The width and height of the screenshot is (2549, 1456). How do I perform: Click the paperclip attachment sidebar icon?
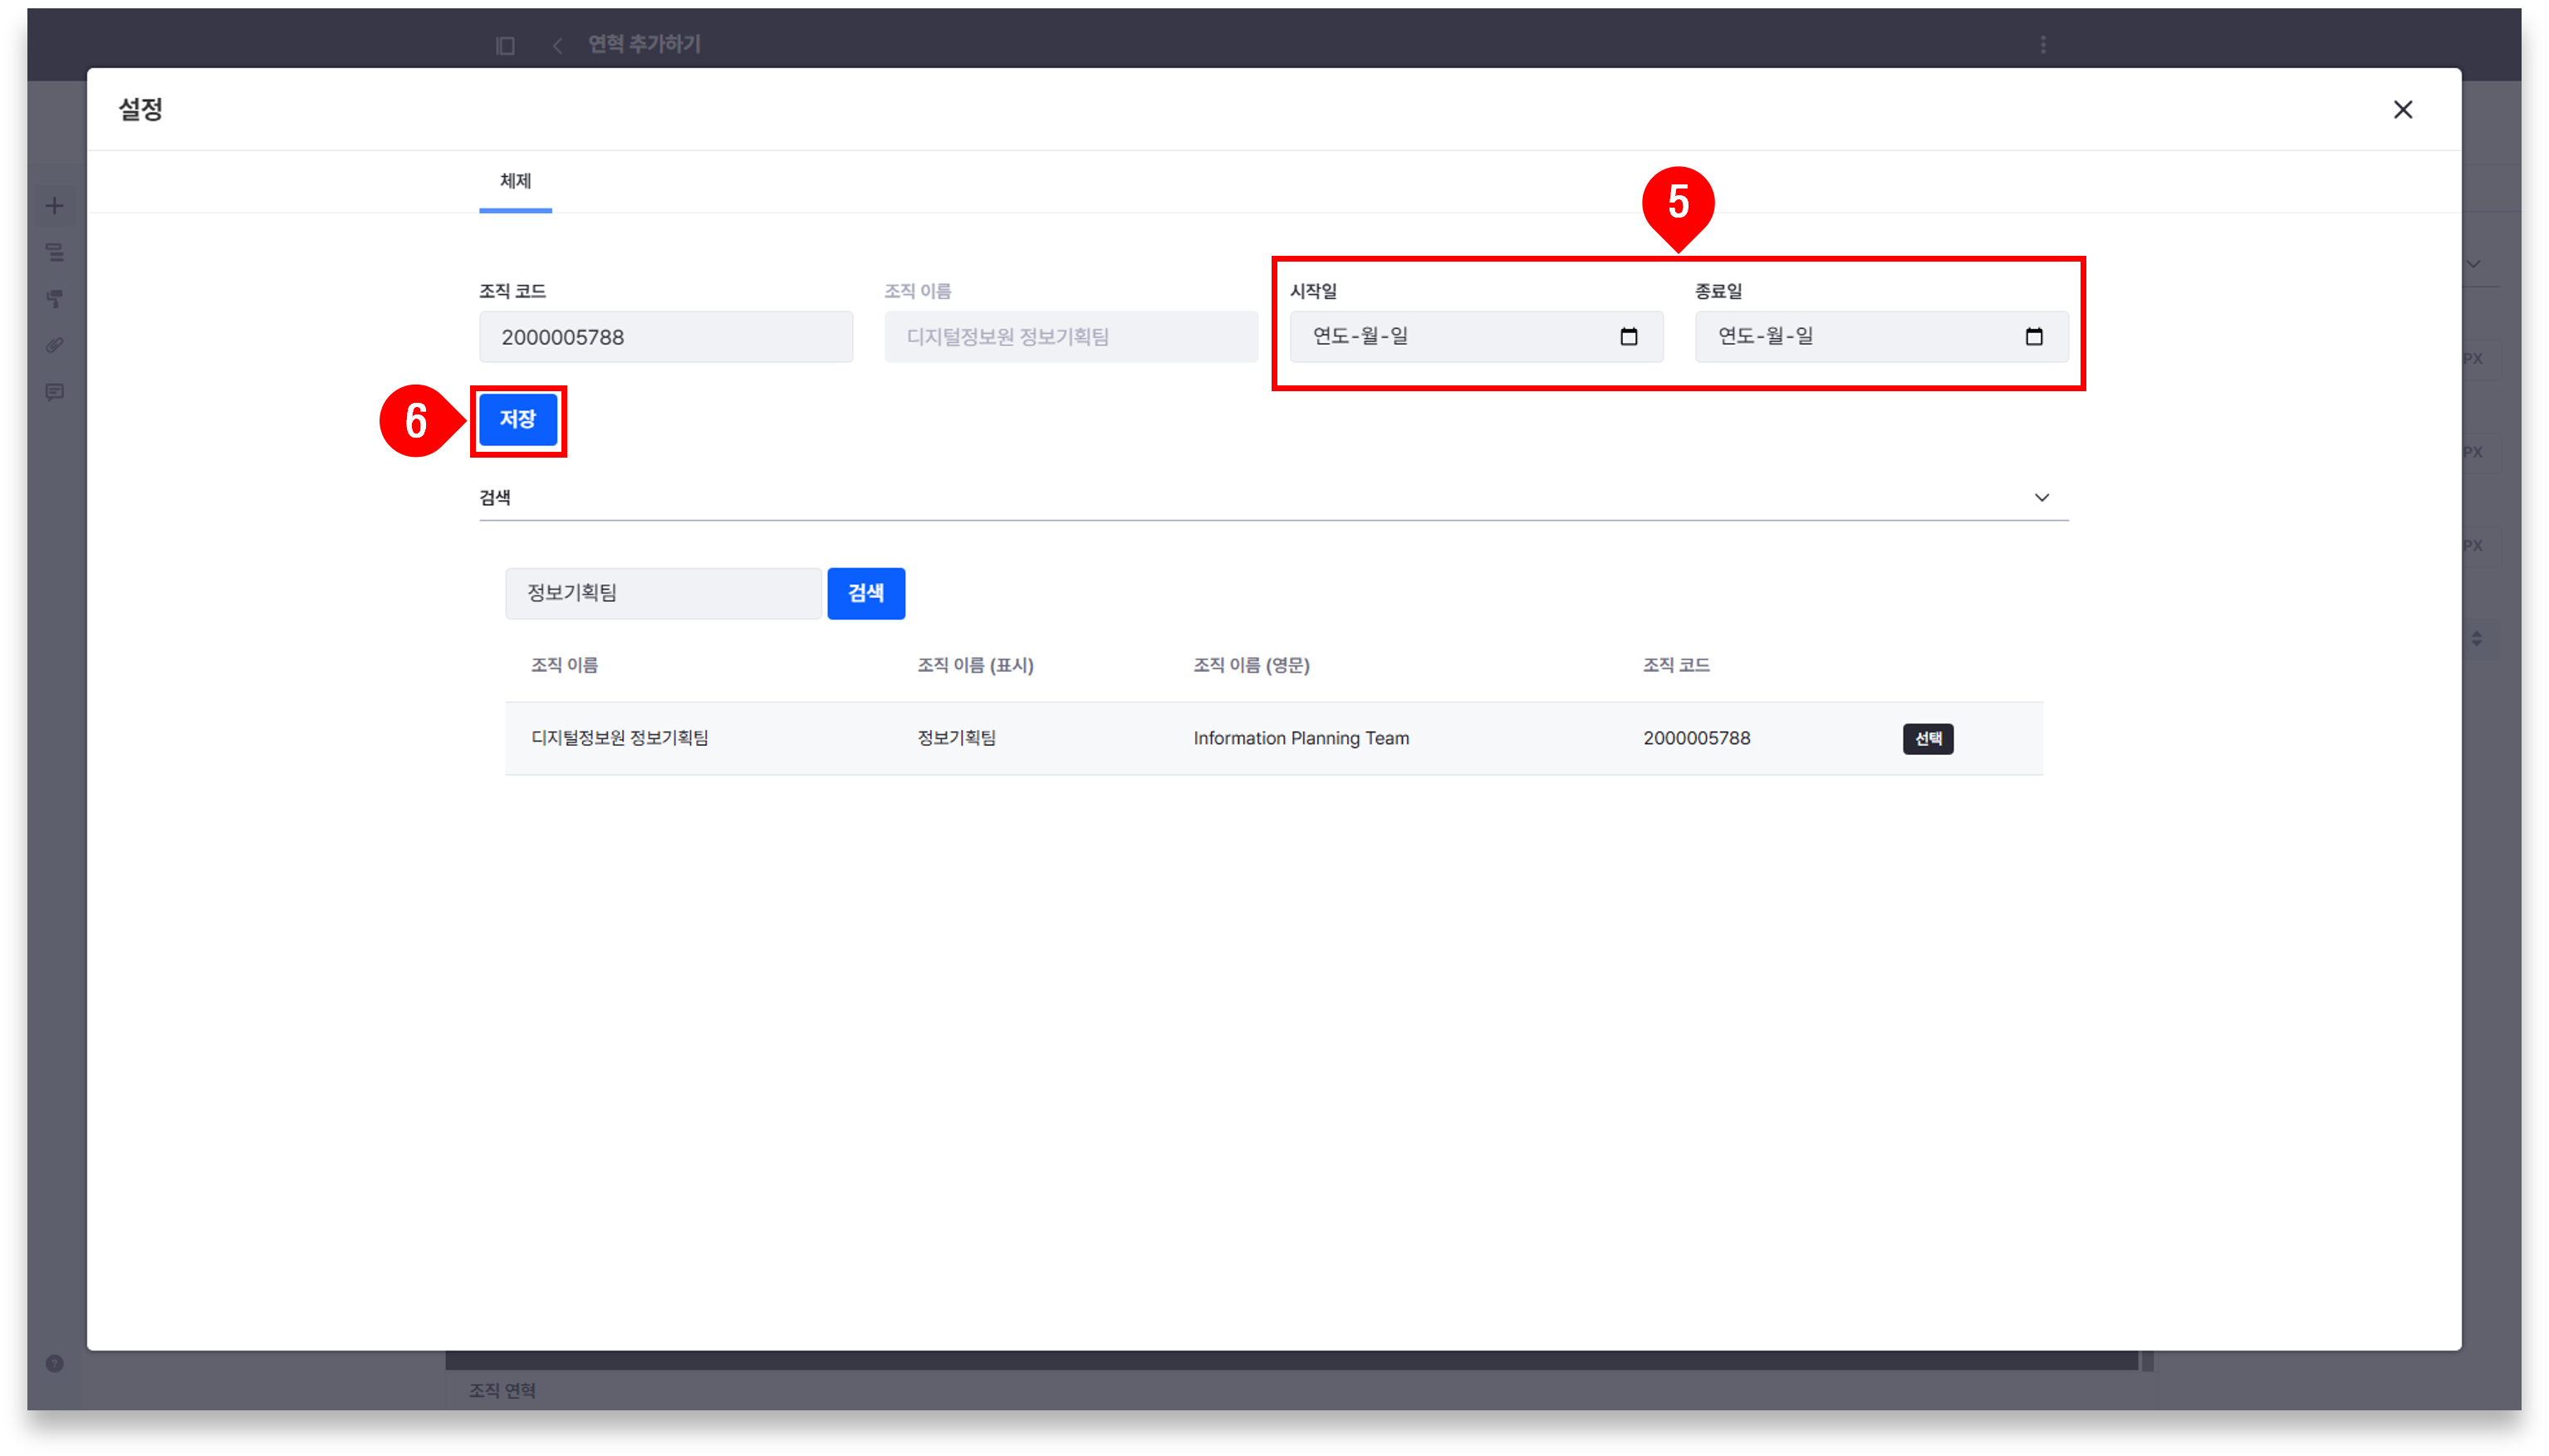(55, 345)
